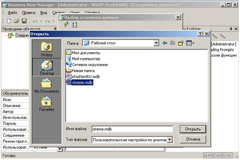Expand the Redo history dropdown arrow

coord(54,21)
